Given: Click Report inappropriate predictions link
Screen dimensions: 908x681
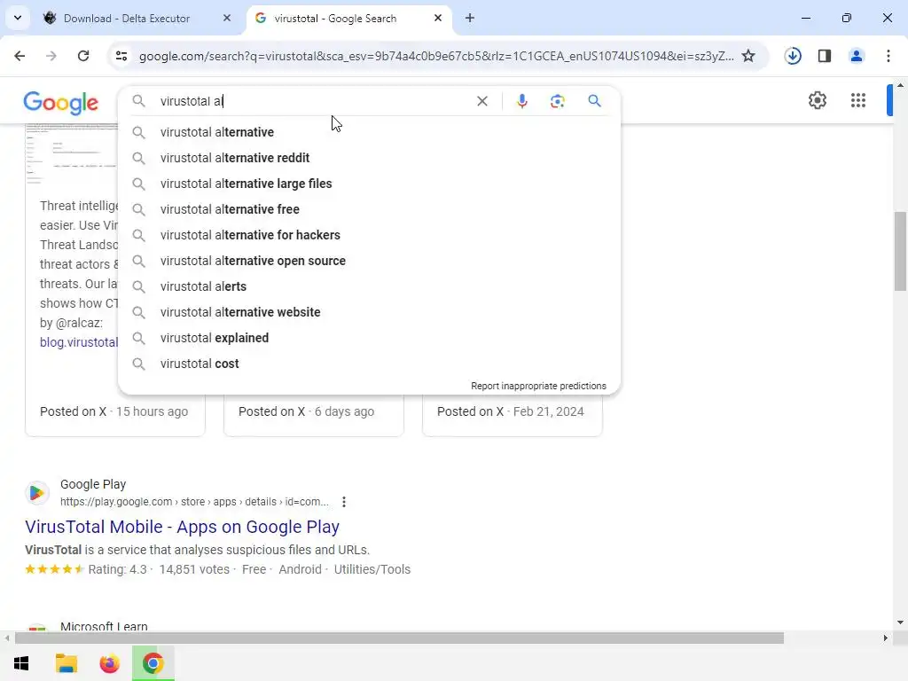Looking at the screenshot, I should (538, 386).
